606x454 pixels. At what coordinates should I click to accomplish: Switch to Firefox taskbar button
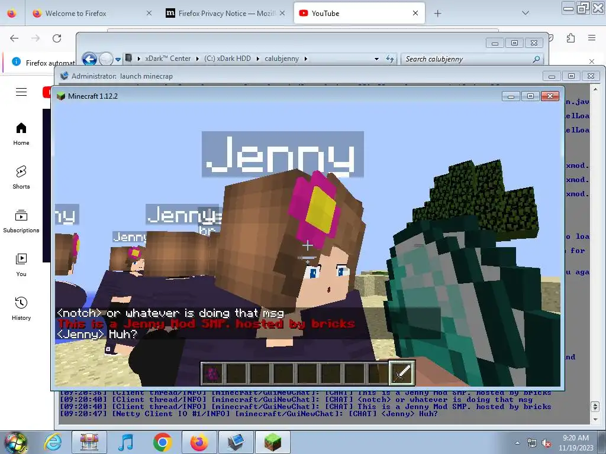pos(199,442)
